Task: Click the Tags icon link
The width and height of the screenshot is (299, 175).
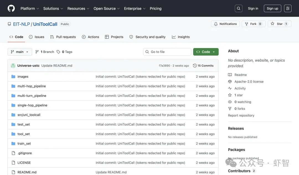Action: 58,52
